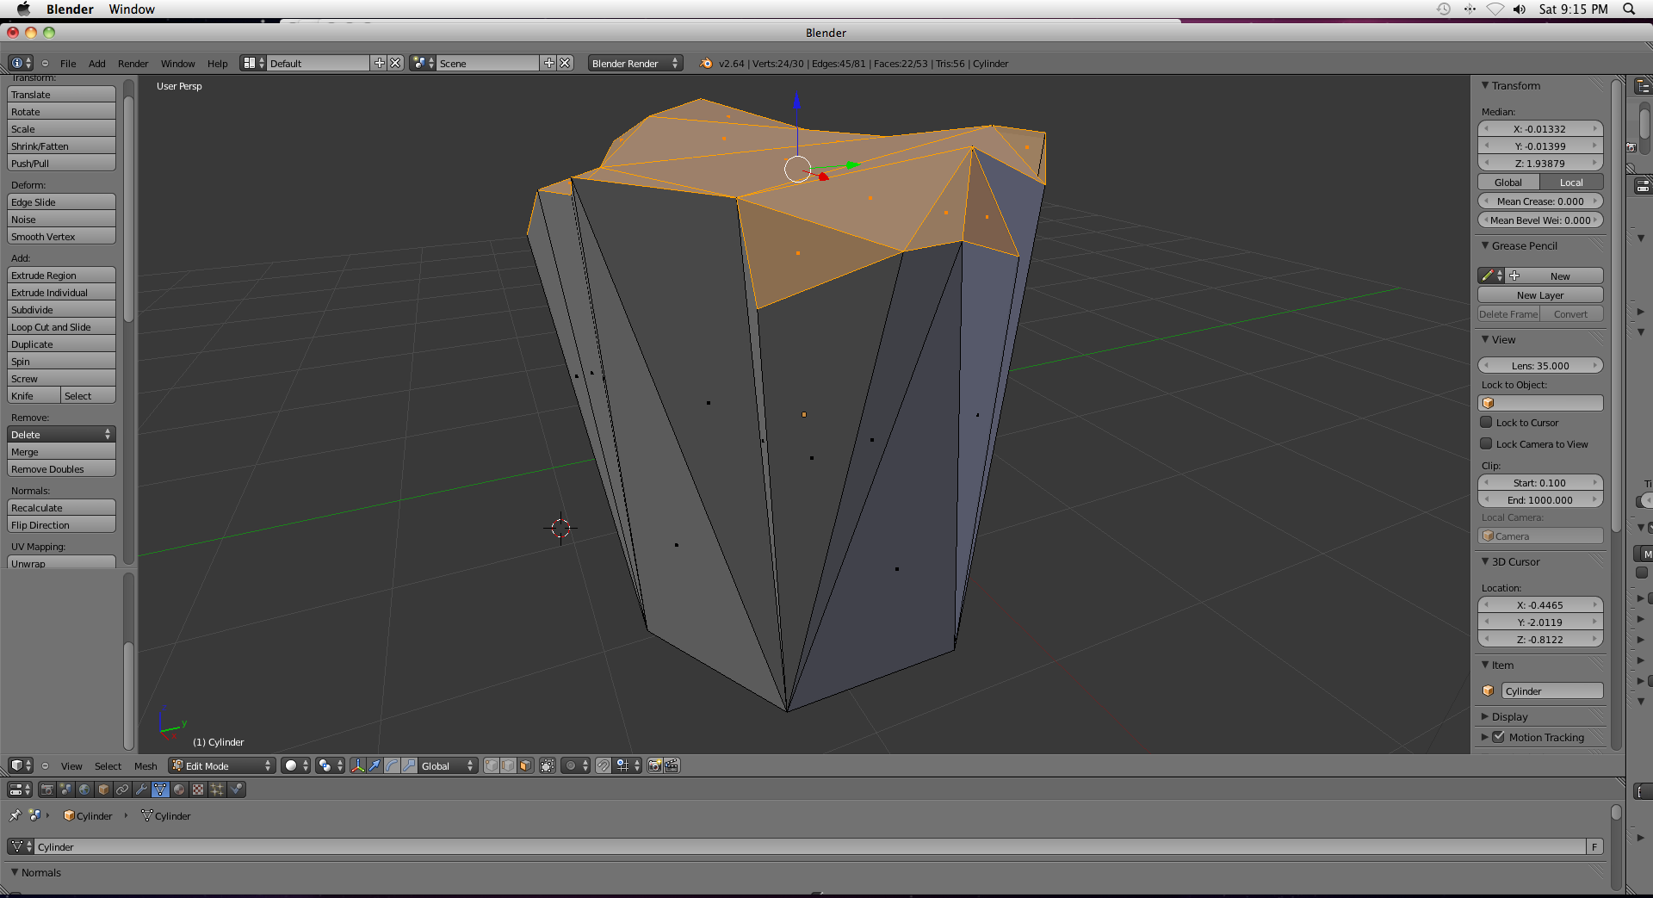The image size is (1653, 898).
Task: Enable the translate manipulator arrow icon
Action: point(375,765)
